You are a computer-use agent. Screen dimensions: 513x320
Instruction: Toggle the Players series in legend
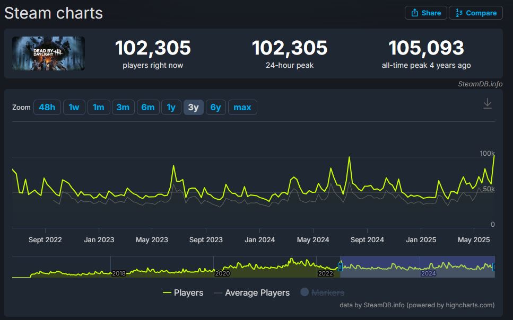[183, 292]
